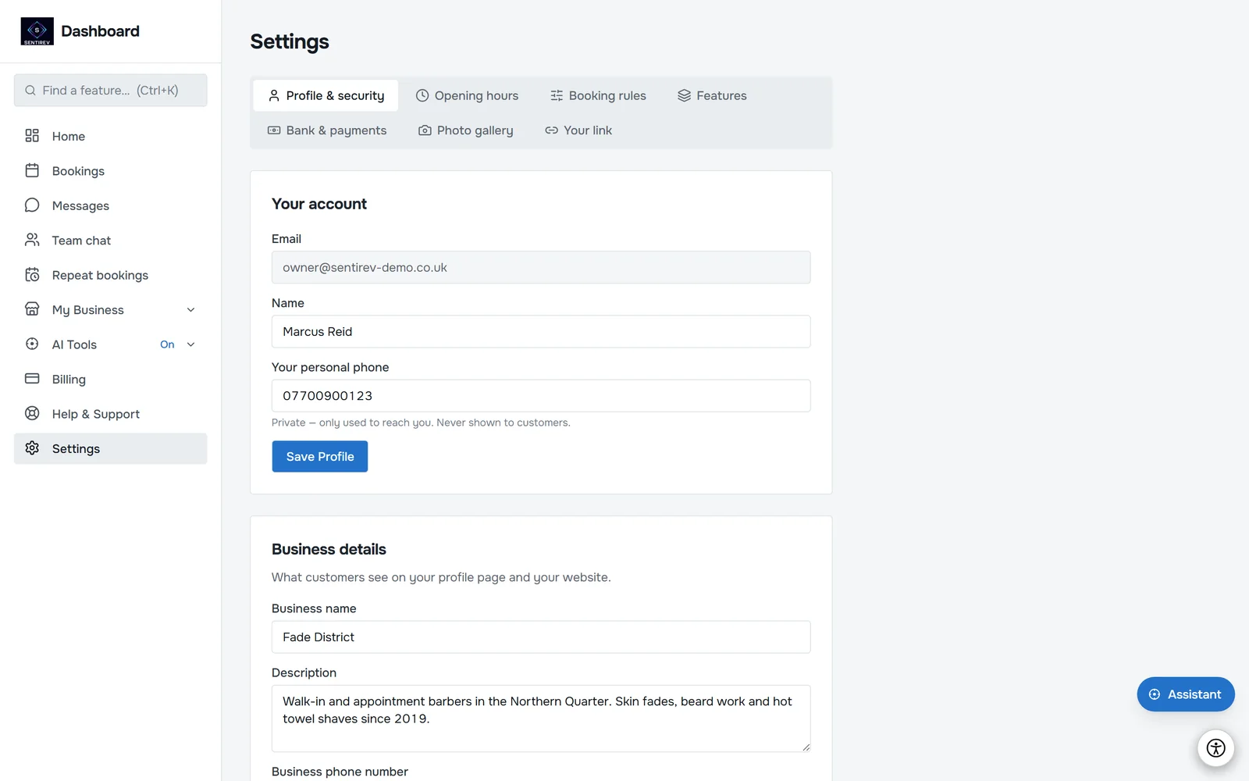The image size is (1249, 781).
Task: Select the Profile & security tab
Action: coord(326,95)
